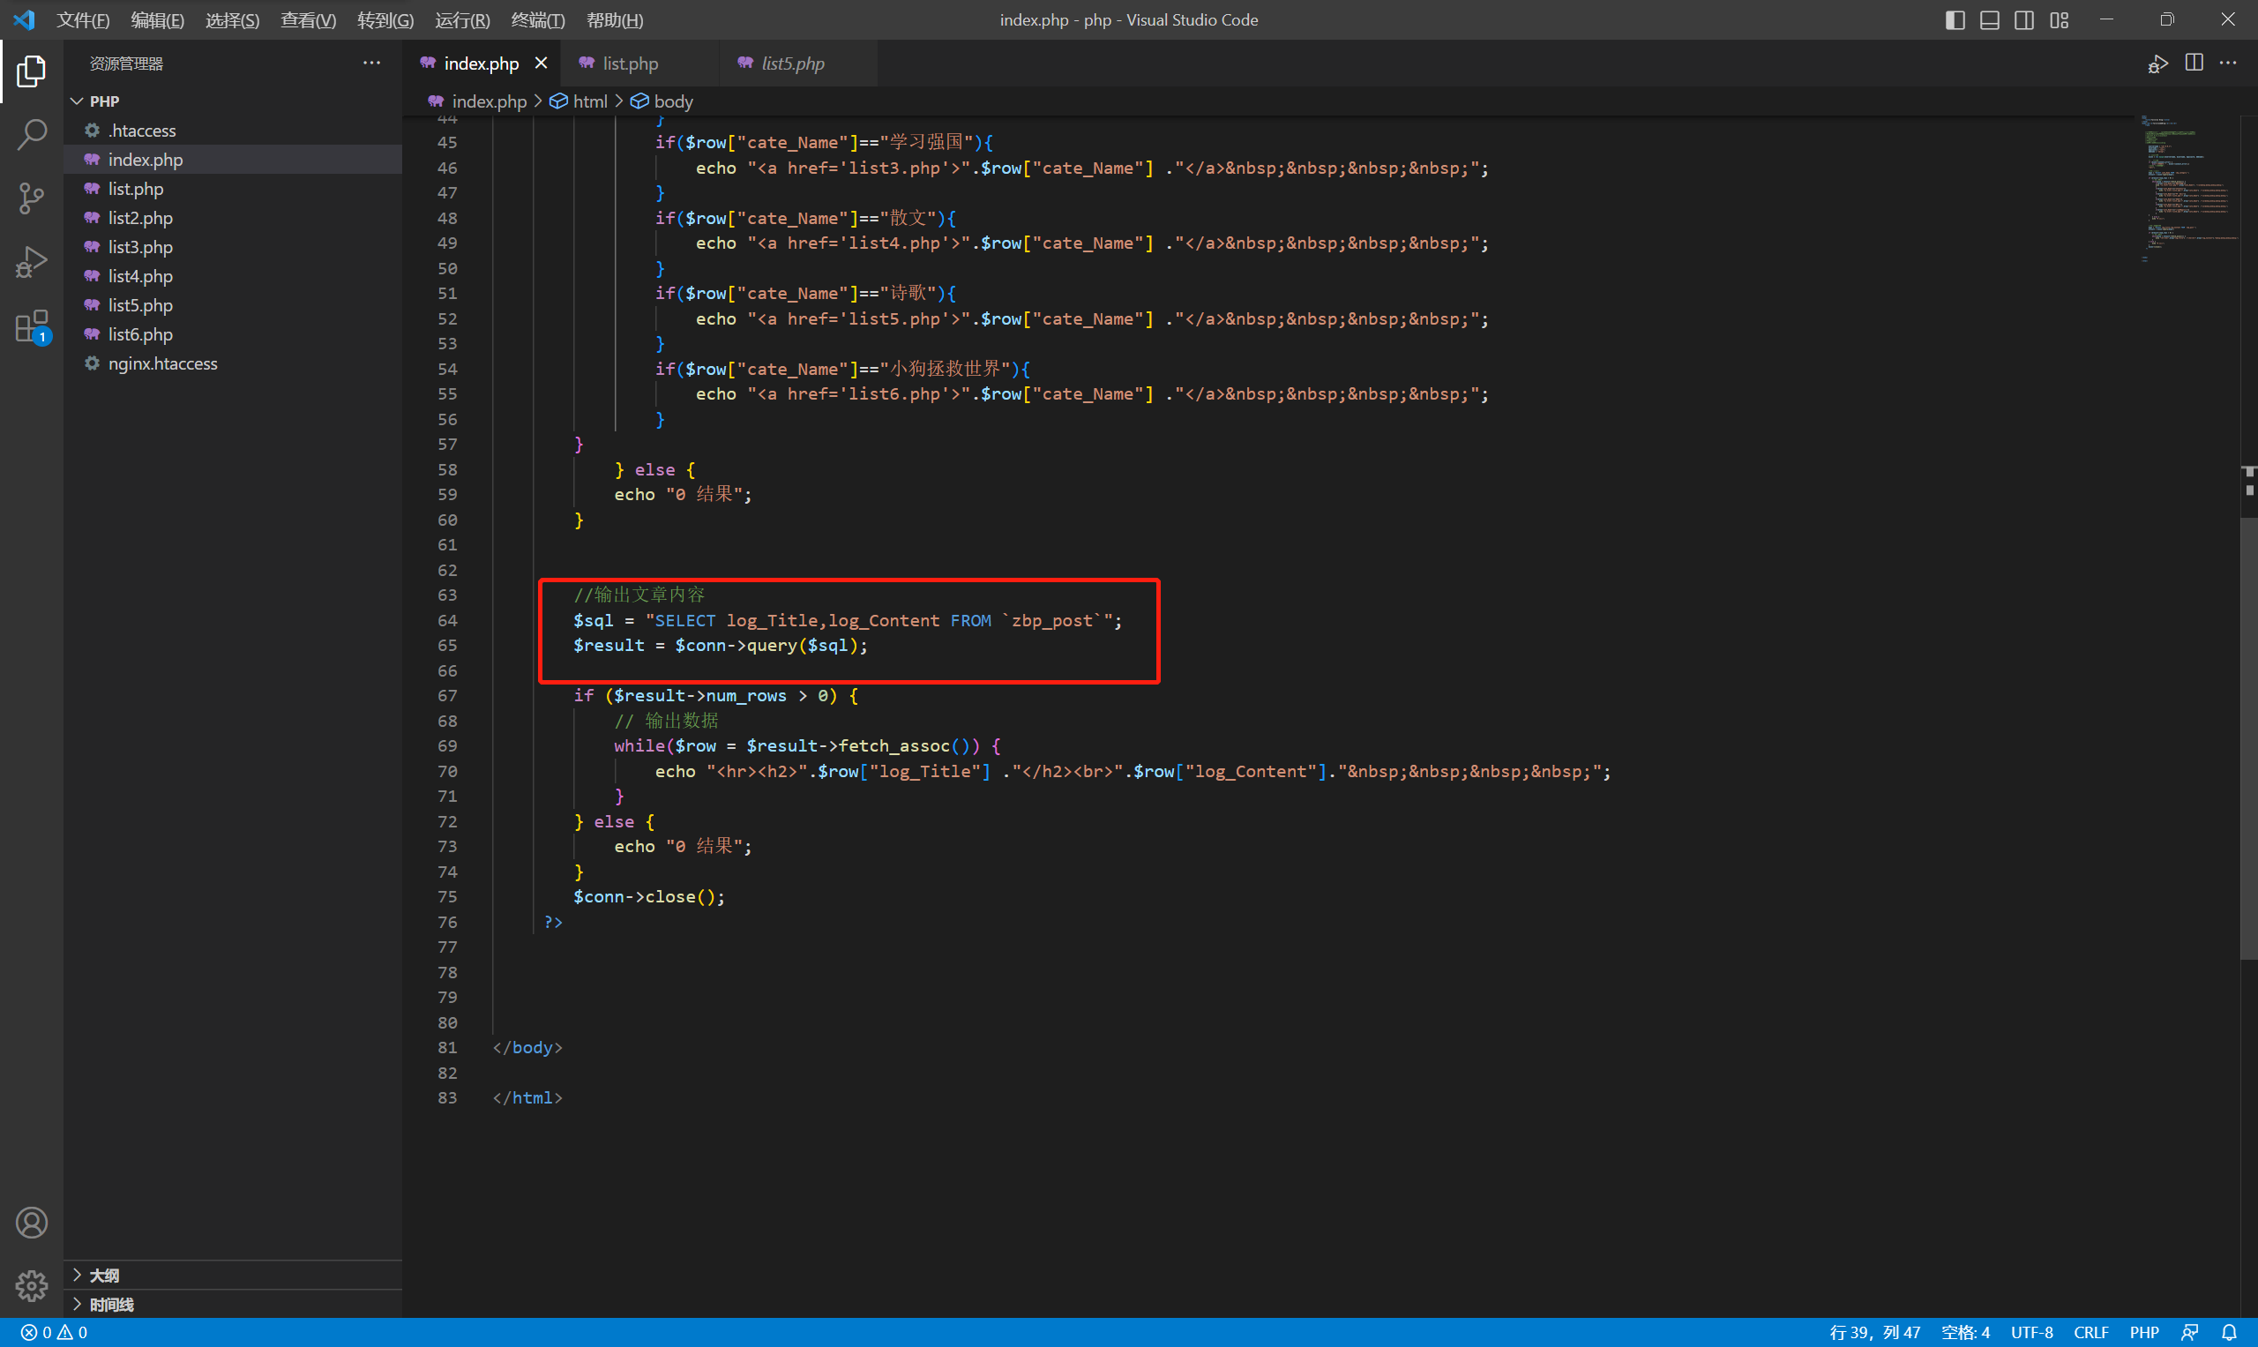
Task: Open the Manage settings gear
Action: tap(32, 1285)
